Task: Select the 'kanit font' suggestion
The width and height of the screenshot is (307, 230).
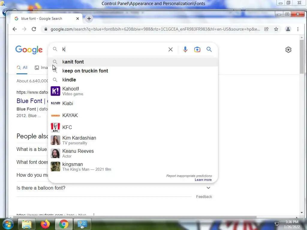Action: point(133,62)
